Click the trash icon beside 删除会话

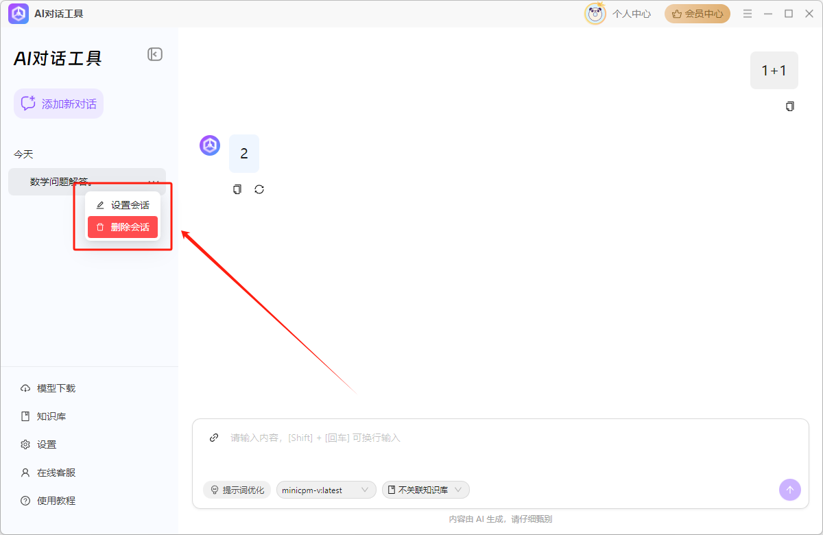click(100, 227)
